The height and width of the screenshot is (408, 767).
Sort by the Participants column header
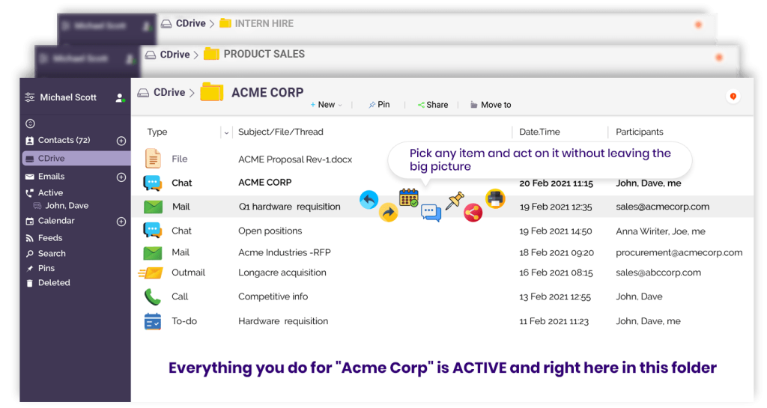point(640,132)
